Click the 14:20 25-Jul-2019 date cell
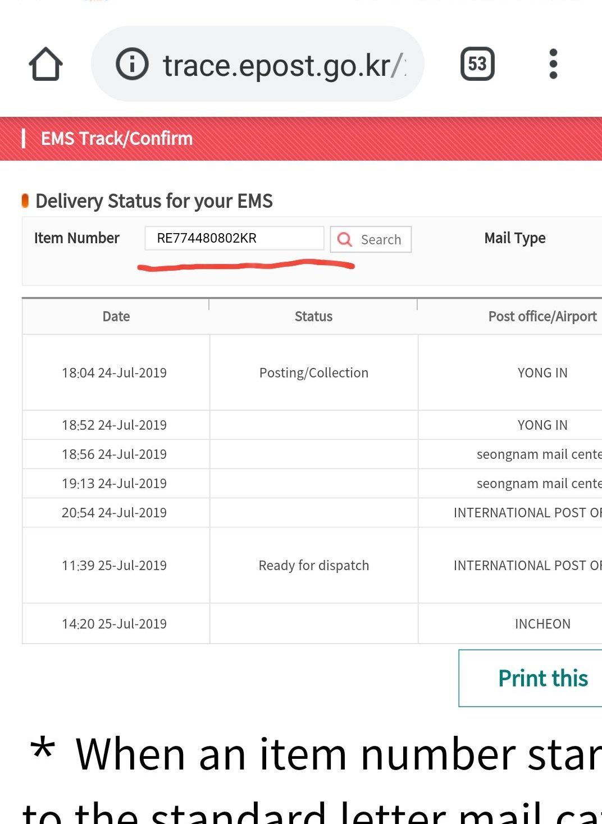The image size is (602, 824). (x=116, y=624)
